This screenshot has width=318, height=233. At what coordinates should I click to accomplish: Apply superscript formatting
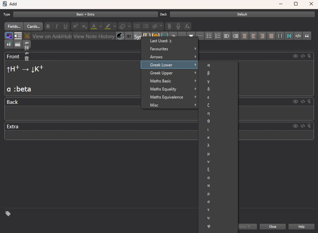tap(75, 26)
